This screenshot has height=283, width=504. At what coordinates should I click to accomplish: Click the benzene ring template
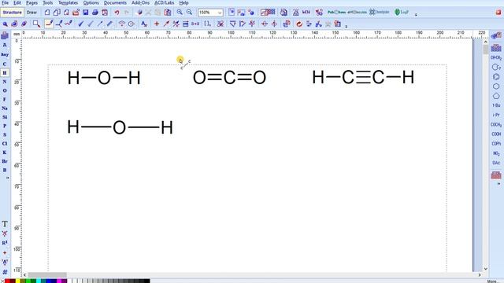coord(496,77)
